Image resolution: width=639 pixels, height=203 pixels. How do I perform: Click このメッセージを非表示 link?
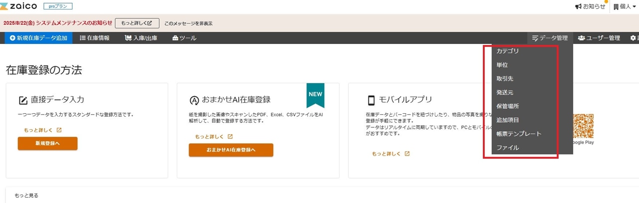pyautogui.click(x=188, y=23)
